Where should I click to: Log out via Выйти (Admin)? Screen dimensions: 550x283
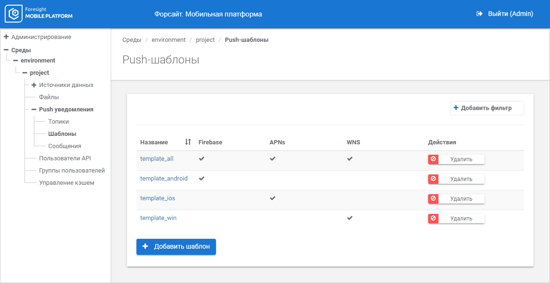coord(505,14)
